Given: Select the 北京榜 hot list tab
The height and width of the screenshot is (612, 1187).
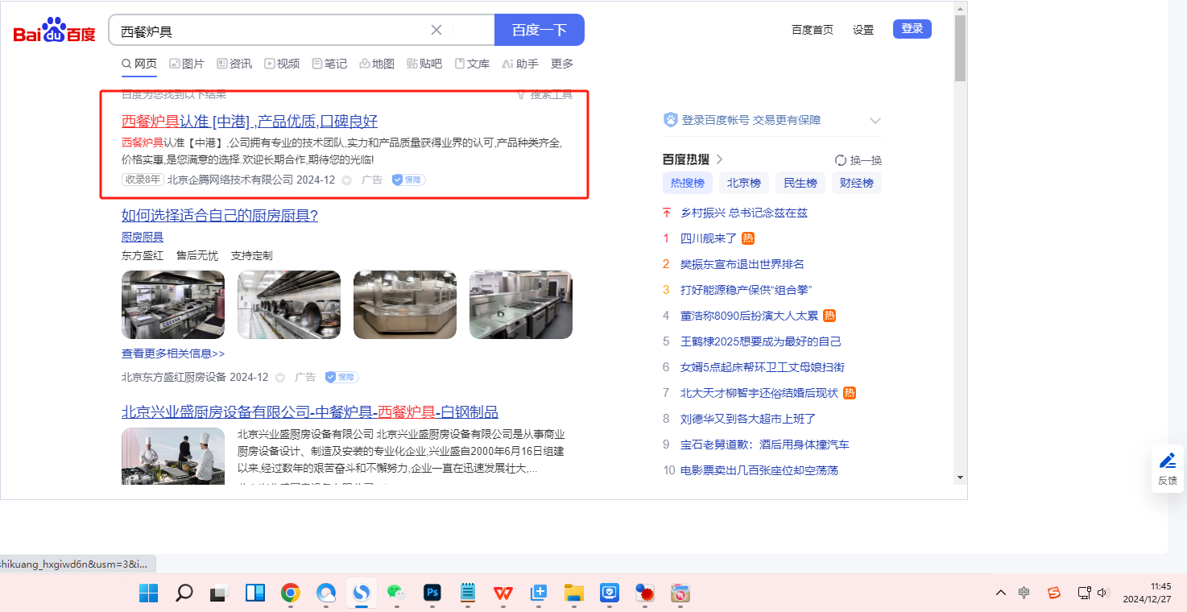Looking at the screenshot, I should point(743,183).
